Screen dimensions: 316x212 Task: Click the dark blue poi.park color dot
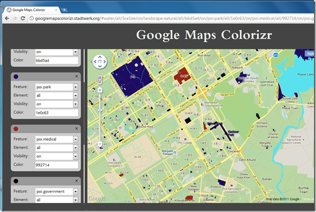[x=16, y=77]
